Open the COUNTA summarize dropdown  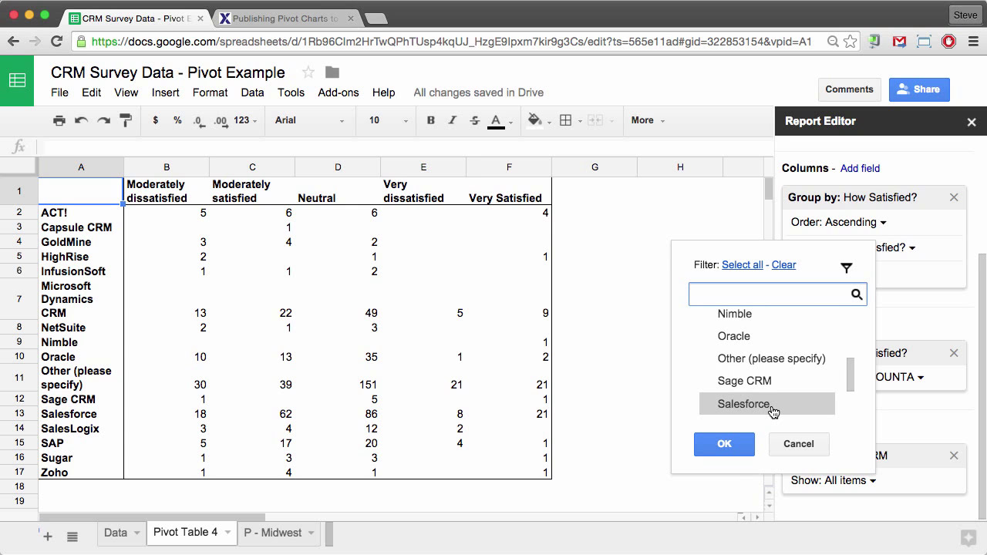pyautogui.click(x=900, y=377)
